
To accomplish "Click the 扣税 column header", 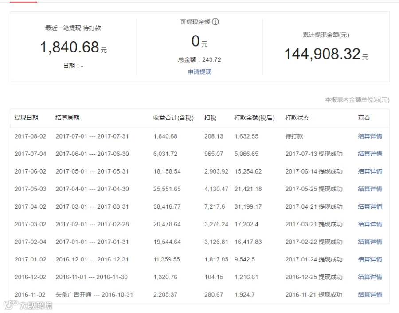I will tap(210, 118).
